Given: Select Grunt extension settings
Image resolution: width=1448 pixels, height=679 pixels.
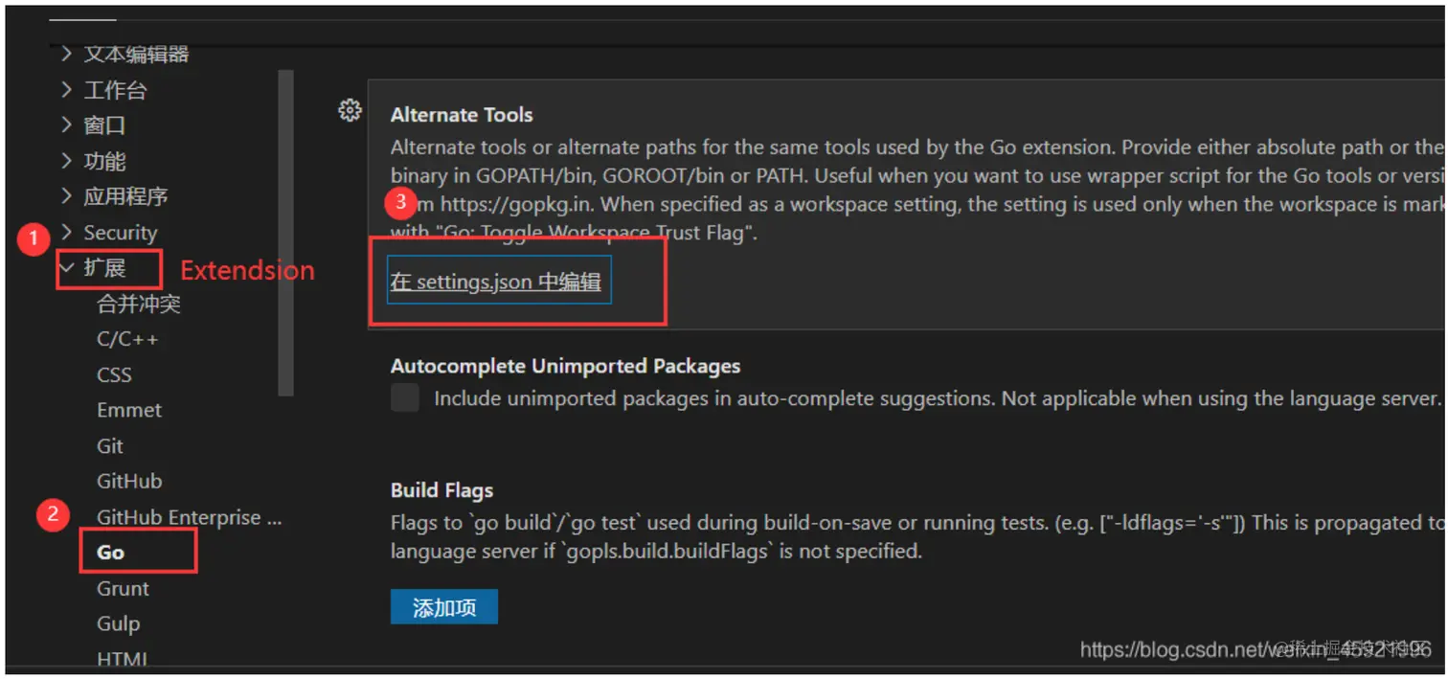Looking at the screenshot, I should click(124, 588).
